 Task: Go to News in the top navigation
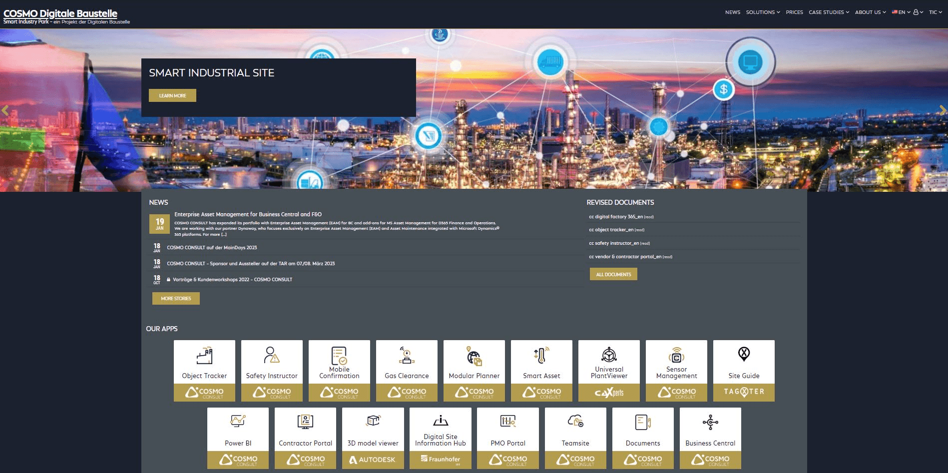pos(733,12)
